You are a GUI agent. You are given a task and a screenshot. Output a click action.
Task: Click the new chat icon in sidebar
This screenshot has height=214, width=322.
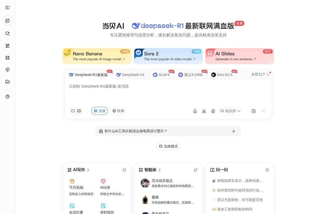tap(8, 21)
